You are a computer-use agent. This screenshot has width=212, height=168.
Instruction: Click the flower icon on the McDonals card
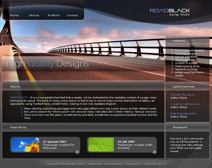coord(77,152)
